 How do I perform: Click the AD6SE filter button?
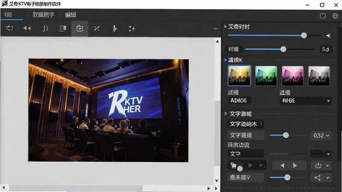239,100
